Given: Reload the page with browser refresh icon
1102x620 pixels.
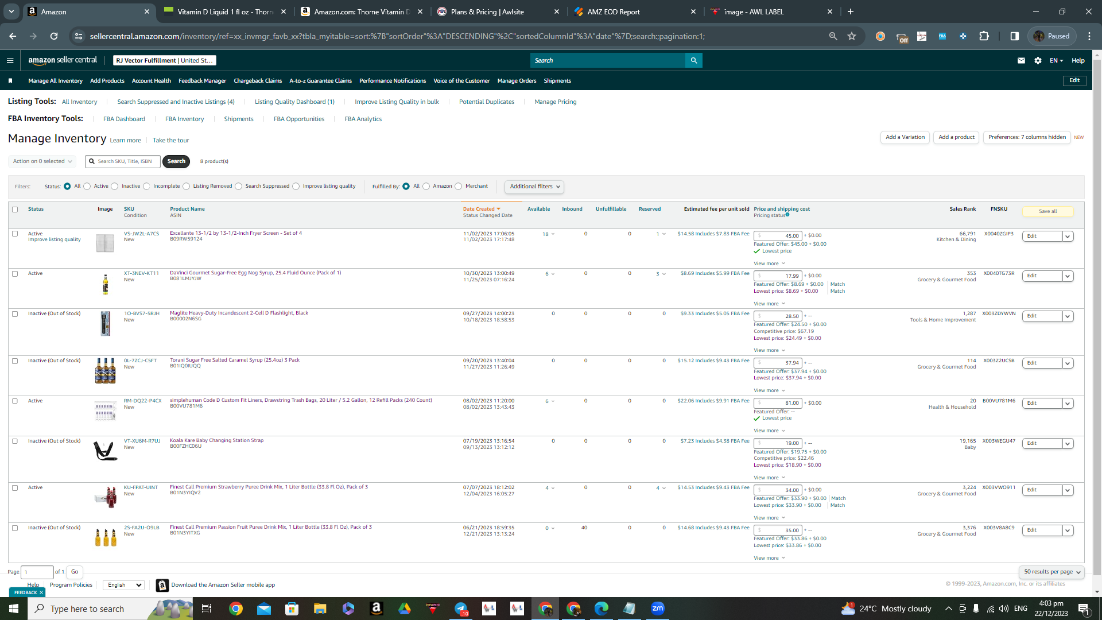Looking at the screenshot, I should 54,36.
